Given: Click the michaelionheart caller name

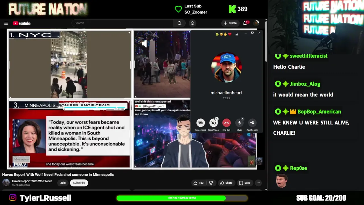Looking at the screenshot, I should (x=226, y=93).
